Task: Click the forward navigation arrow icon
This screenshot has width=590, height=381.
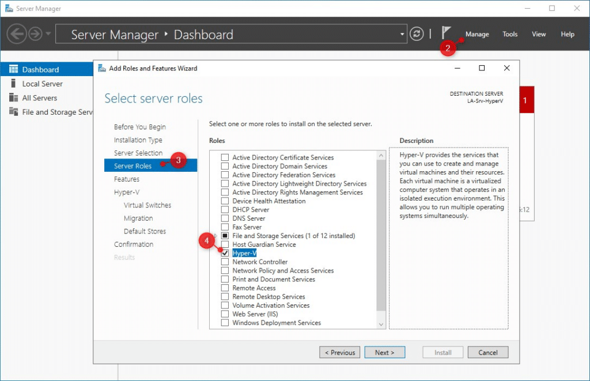Action: (x=35, y=34)
